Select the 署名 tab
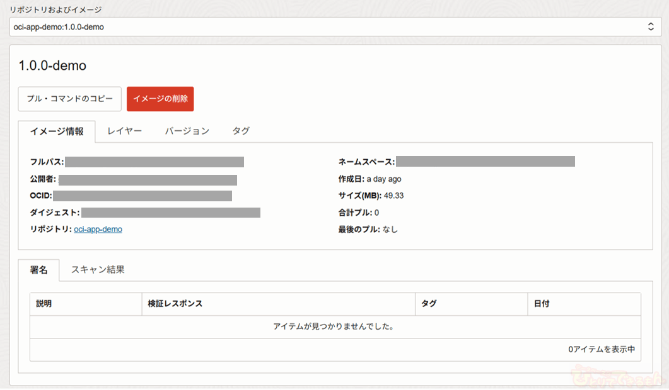Image resolution: width=669 pixels, height=390 pixels. pyautogui.click(x=39, y=270)
